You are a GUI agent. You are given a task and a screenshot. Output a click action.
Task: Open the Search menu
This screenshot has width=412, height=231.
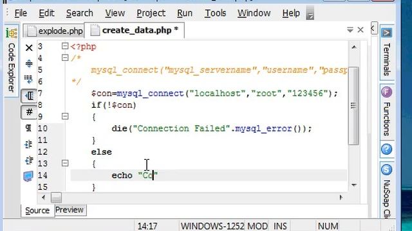[x=80, y=13]
